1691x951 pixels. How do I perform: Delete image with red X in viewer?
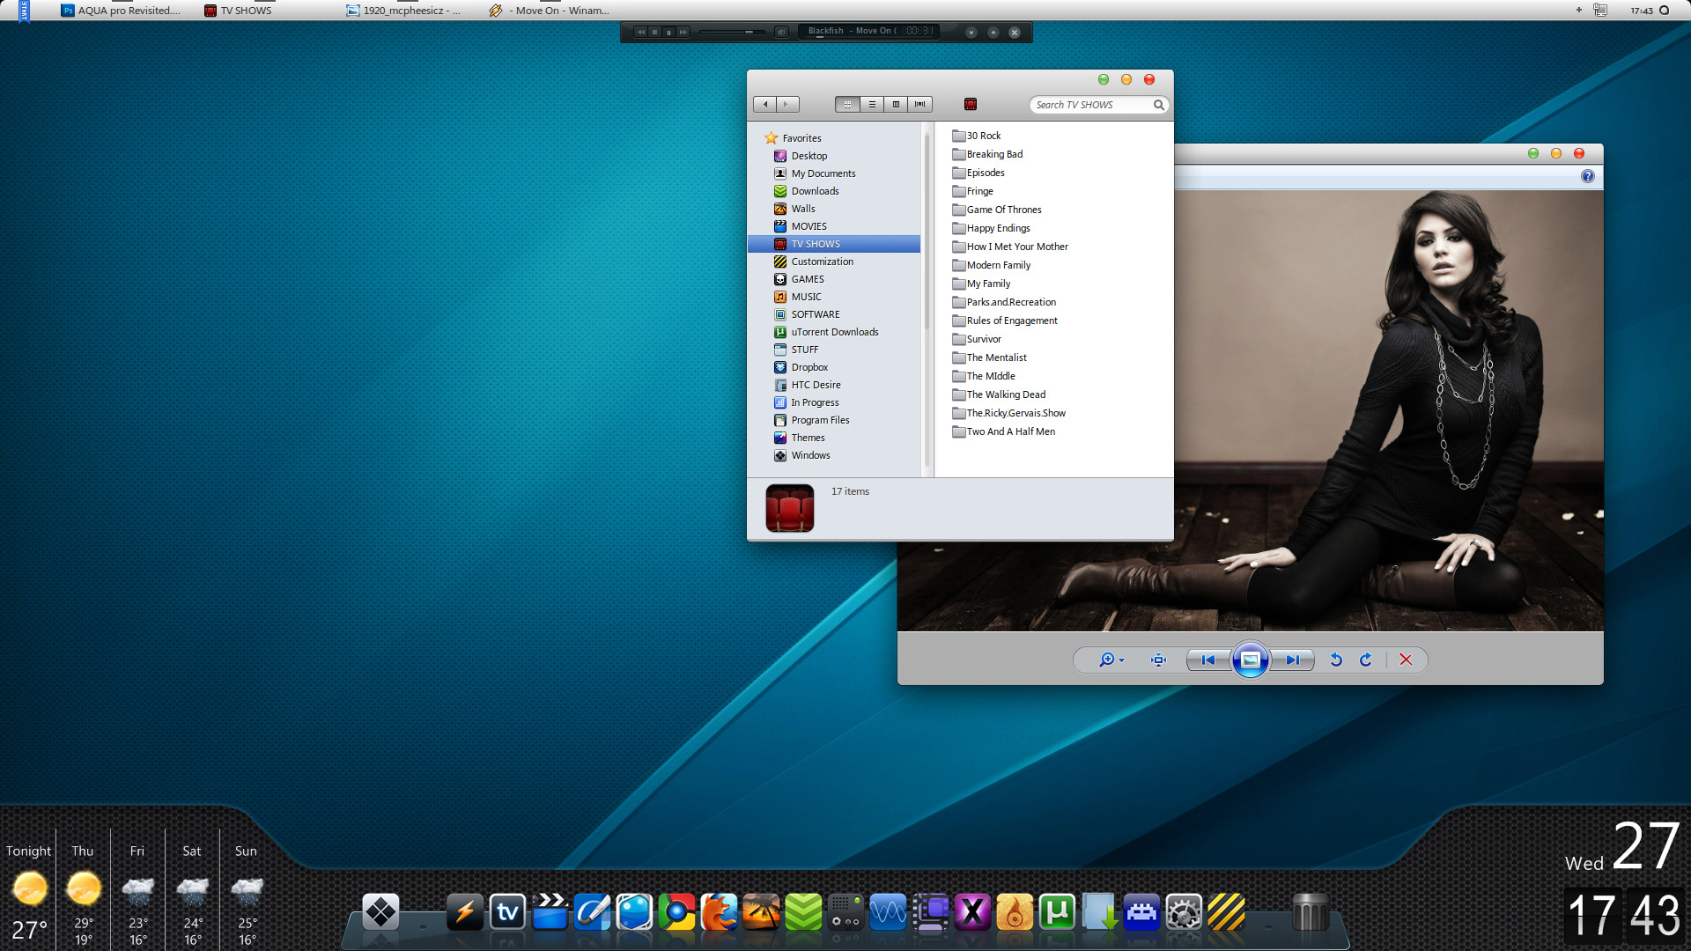point(1406,660)
